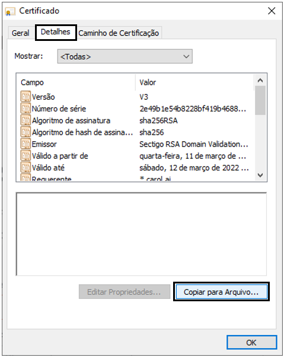Select the Algoritmo de assinatura row label

click(71, 120)
